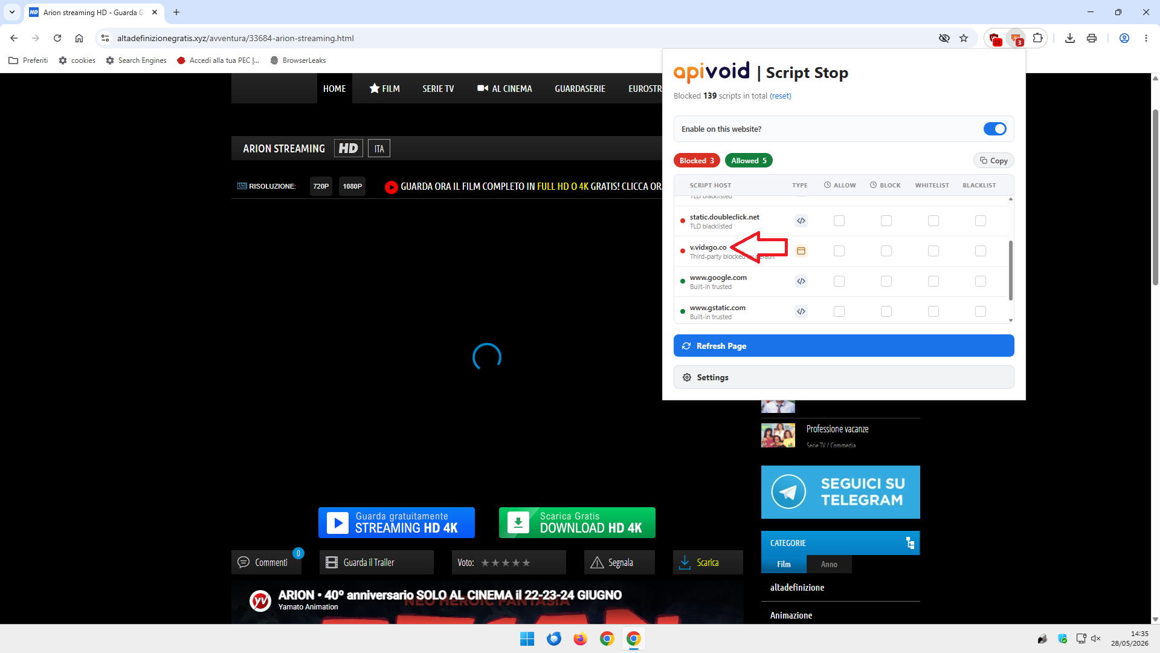
Task: Click the page vertical scrollbar thumb
Action: point(1155,197)
